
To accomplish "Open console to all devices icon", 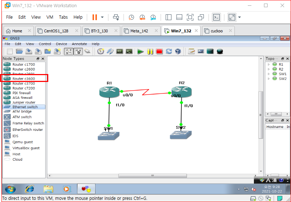I will point(129,51).
